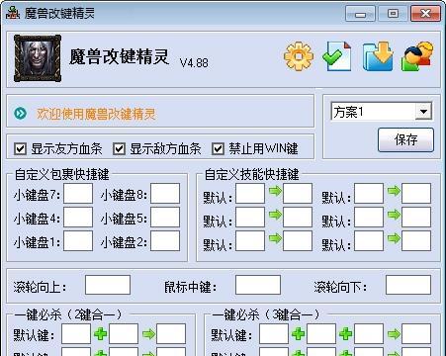Open the 方案1 dropdown list
The height and width of the screenshot is (356, 446).
click(x=423, y=112)
